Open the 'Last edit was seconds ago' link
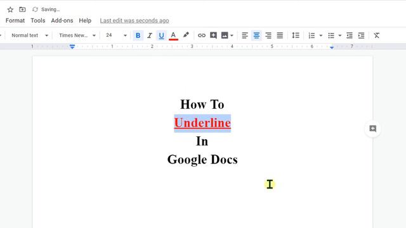The image size is (406, 228). pyautogui.click(x=134, y=20)
